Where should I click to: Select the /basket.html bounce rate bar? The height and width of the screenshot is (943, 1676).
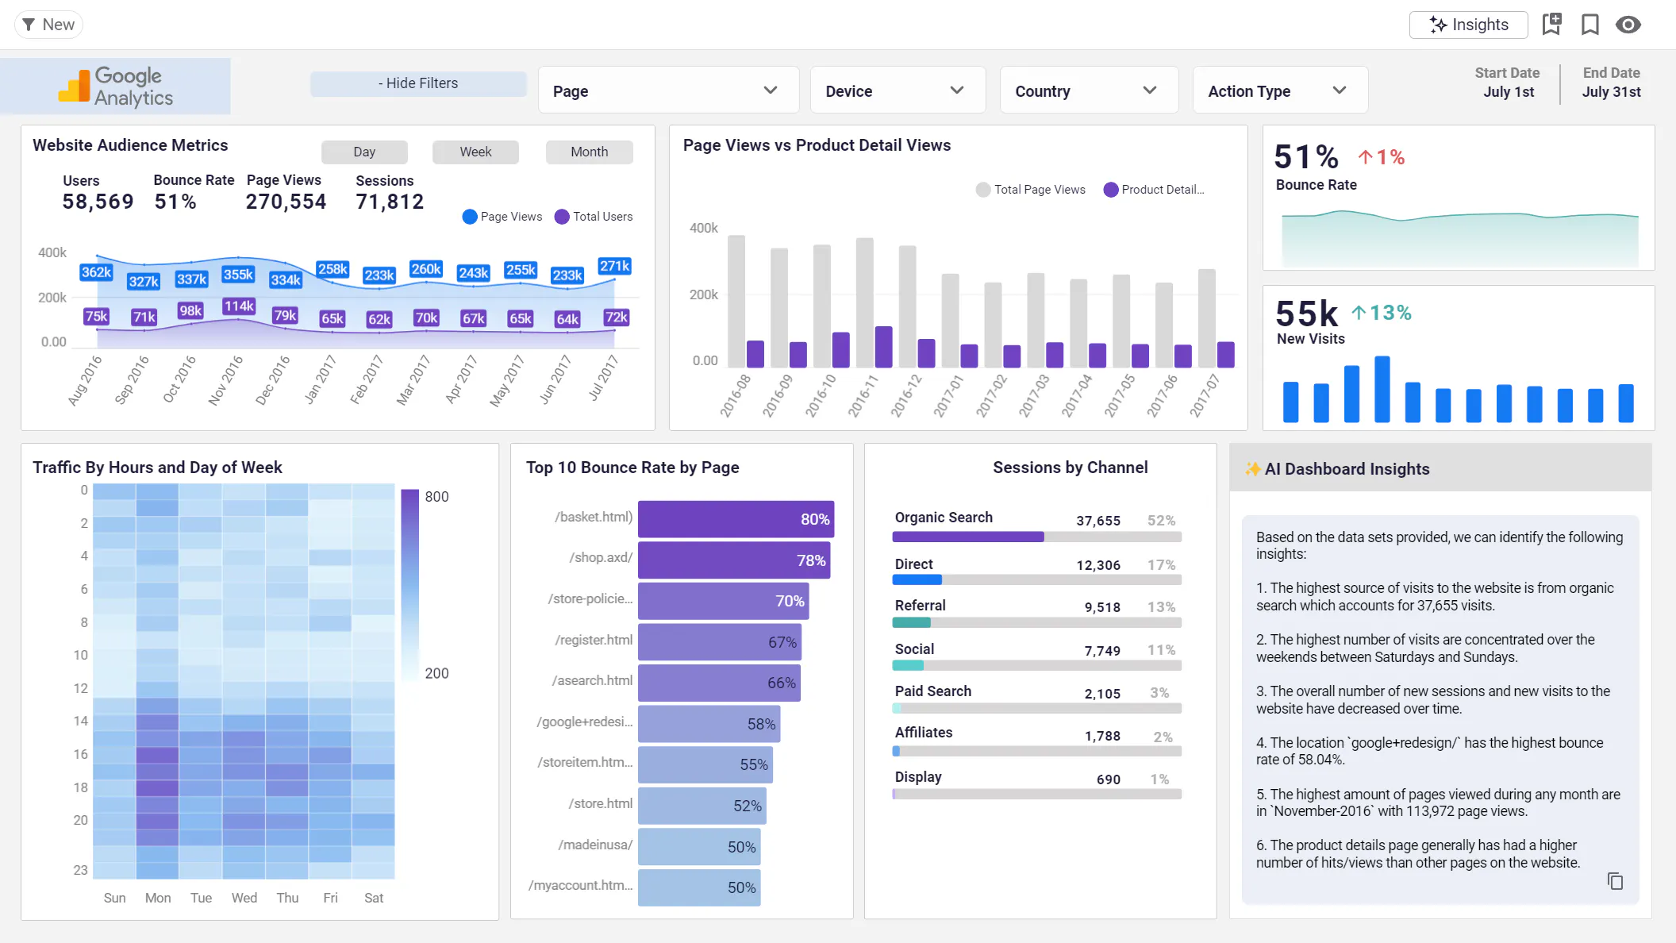tap(736, 519)
